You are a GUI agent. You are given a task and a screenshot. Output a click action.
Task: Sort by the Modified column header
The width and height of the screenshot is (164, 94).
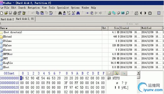tap(152, 28)
